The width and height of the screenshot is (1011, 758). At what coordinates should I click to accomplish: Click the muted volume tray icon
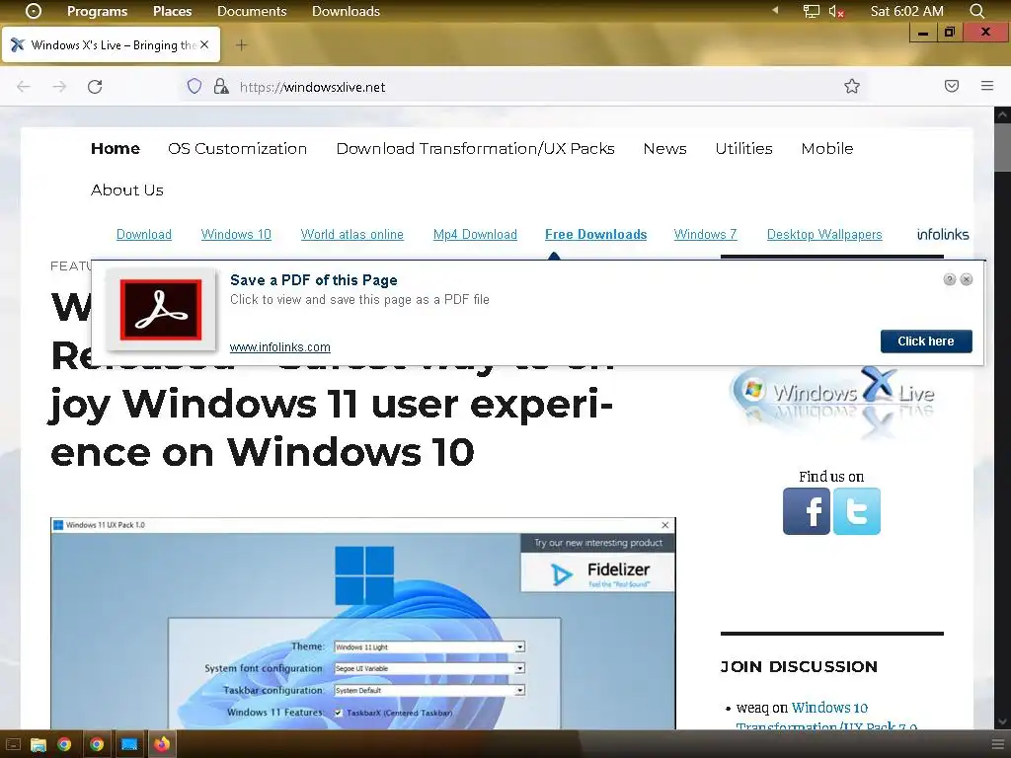(836, 11)
